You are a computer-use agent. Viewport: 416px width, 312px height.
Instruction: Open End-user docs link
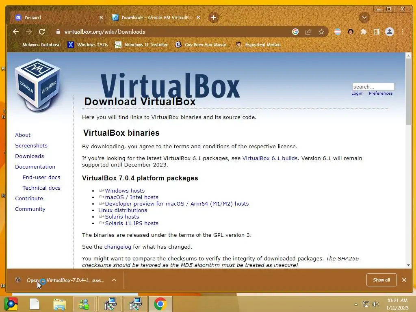(41, 177)
